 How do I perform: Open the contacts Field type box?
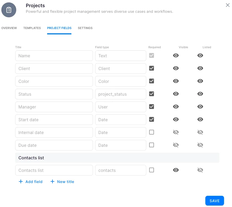pos(120,170)
